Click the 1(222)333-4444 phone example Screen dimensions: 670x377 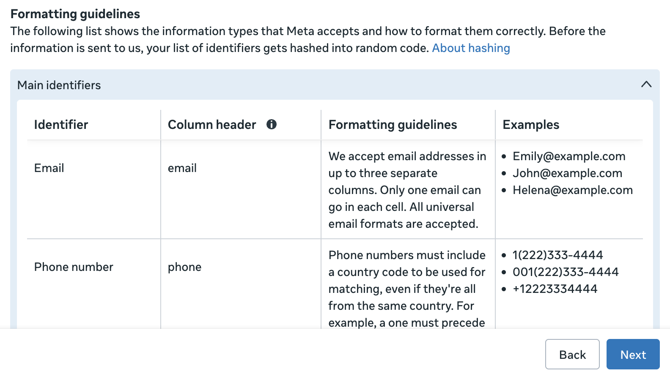click(x=557, y=255)
